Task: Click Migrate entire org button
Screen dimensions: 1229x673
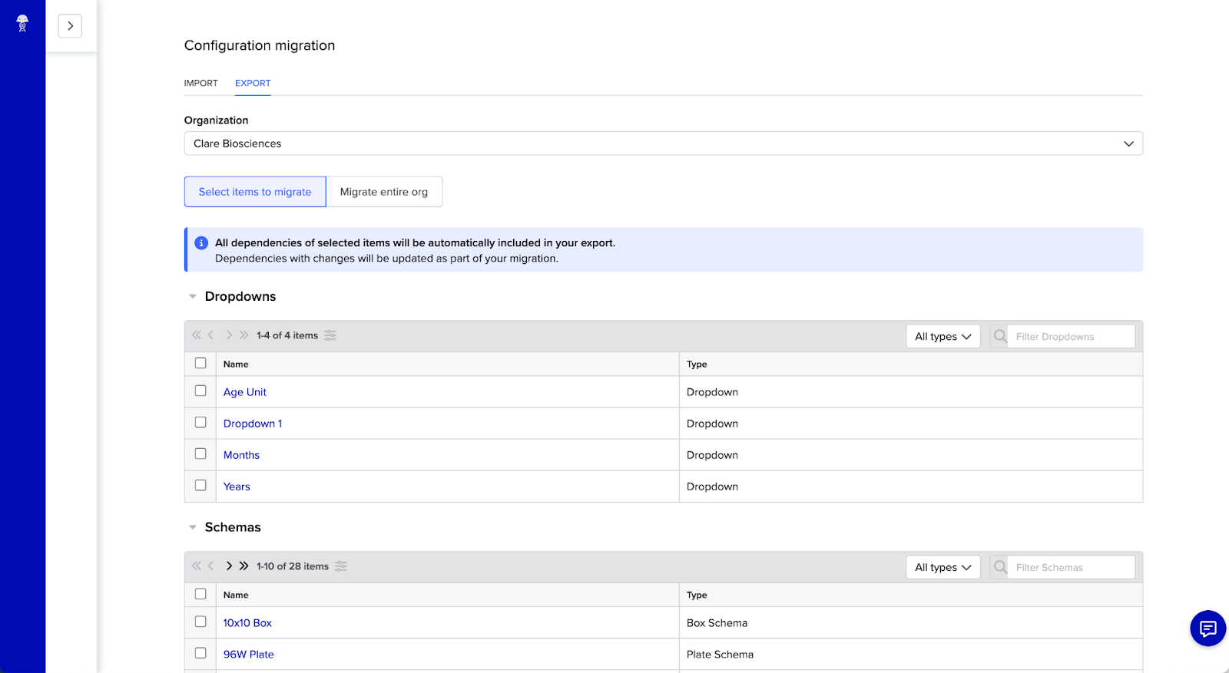Action: pyautogui.click(x=384, y=192)
